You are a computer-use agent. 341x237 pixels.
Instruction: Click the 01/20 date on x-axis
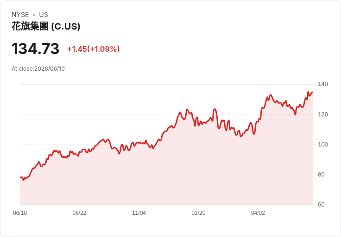pyautogui.click(x=198, y=213)
